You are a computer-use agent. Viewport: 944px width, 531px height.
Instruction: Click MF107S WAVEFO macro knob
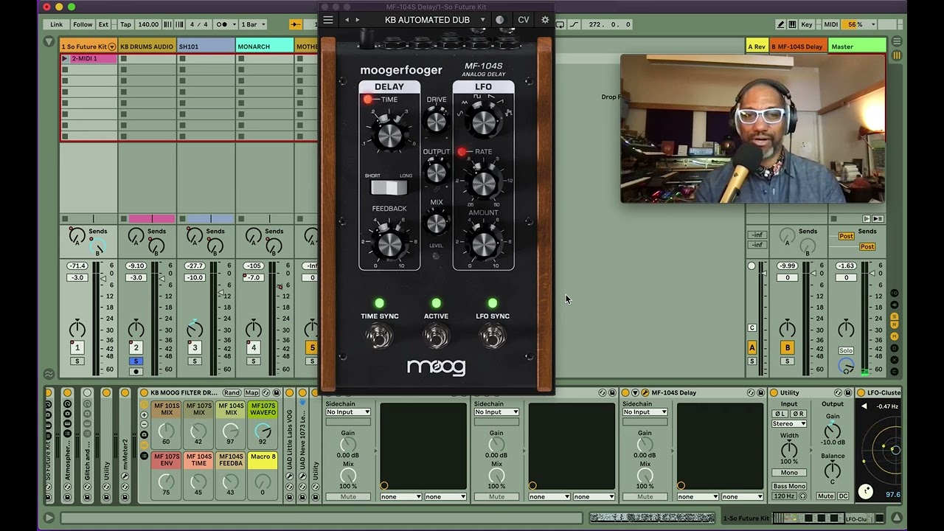[263, 431]
